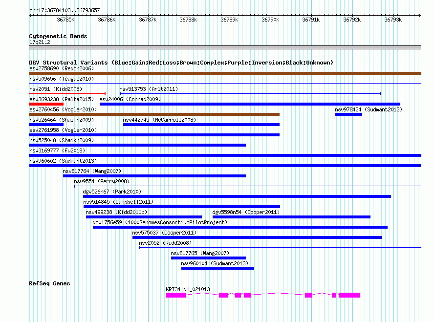Image resolution: width=435 pixels, height=322 pixels.
Task: Select dgv526n67 (Park2010) variant label
Action: click(112, 192)
